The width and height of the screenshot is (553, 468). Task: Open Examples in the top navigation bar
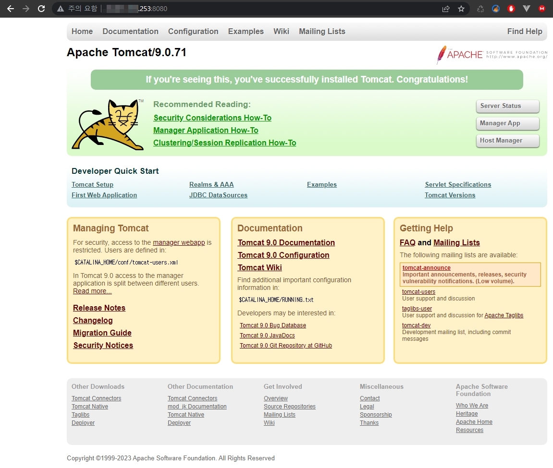click(246, 31)
